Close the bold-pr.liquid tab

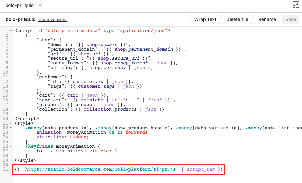pyautogui.click(x=40, y=5)
